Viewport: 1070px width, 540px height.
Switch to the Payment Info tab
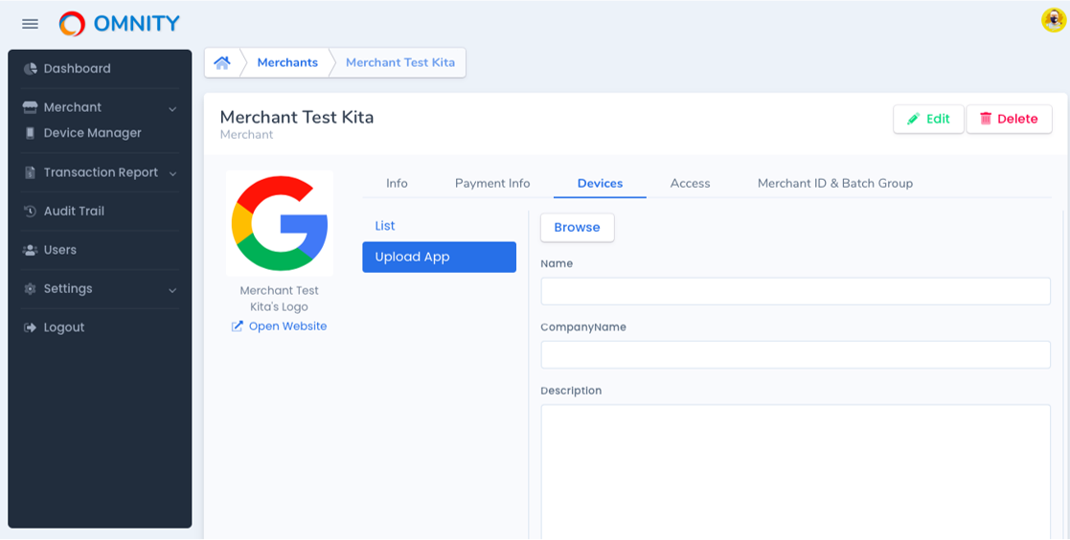click(x=492, y=183)
